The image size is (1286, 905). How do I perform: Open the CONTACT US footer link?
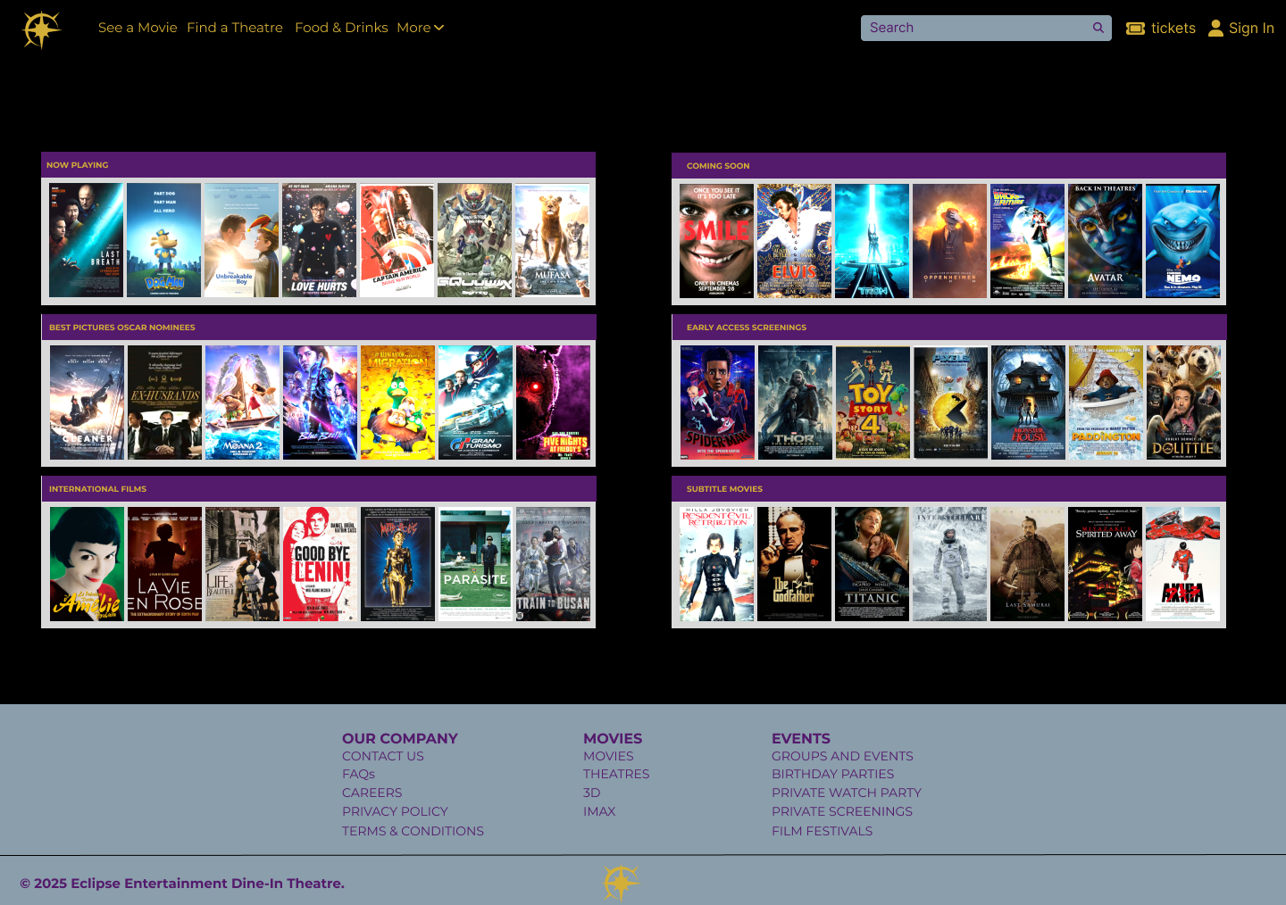coord(383,756)
